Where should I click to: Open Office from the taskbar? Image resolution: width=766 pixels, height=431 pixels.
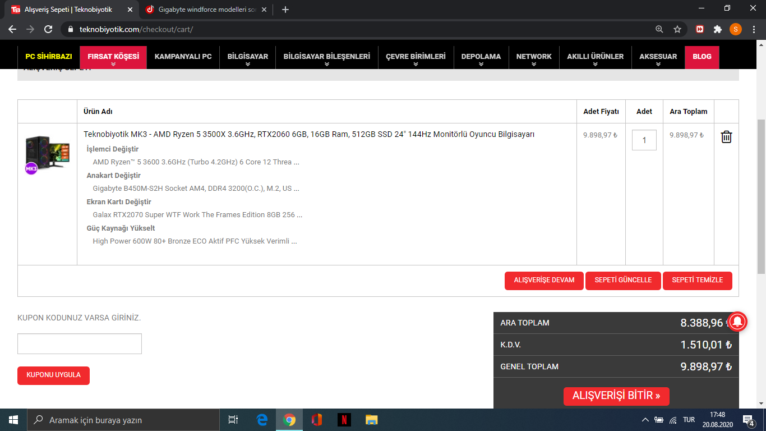point(317,420)
